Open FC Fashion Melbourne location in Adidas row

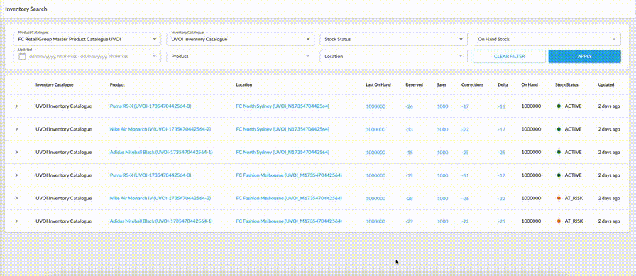[x=289, y=221]
